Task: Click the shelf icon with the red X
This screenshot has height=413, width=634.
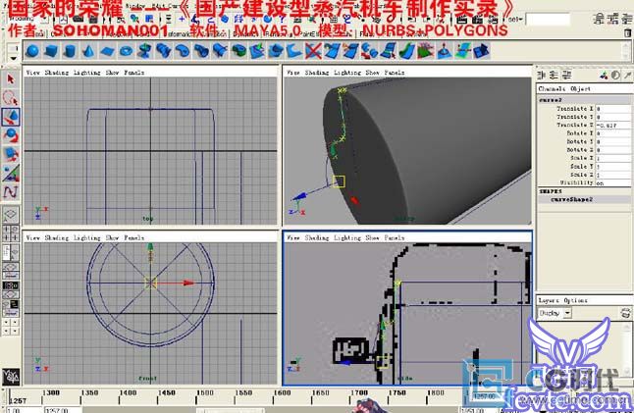Action: pyautogui.click(x=313, y=51)
